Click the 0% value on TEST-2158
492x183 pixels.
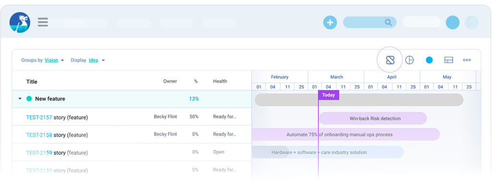[x=195, y=134]
